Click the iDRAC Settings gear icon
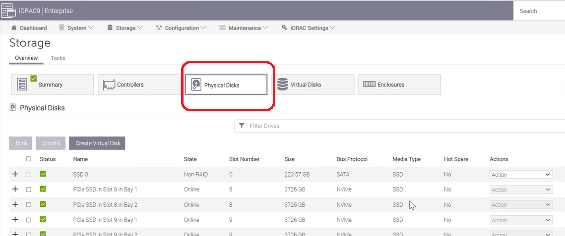 pyautogui.click(x=284, y=27)
